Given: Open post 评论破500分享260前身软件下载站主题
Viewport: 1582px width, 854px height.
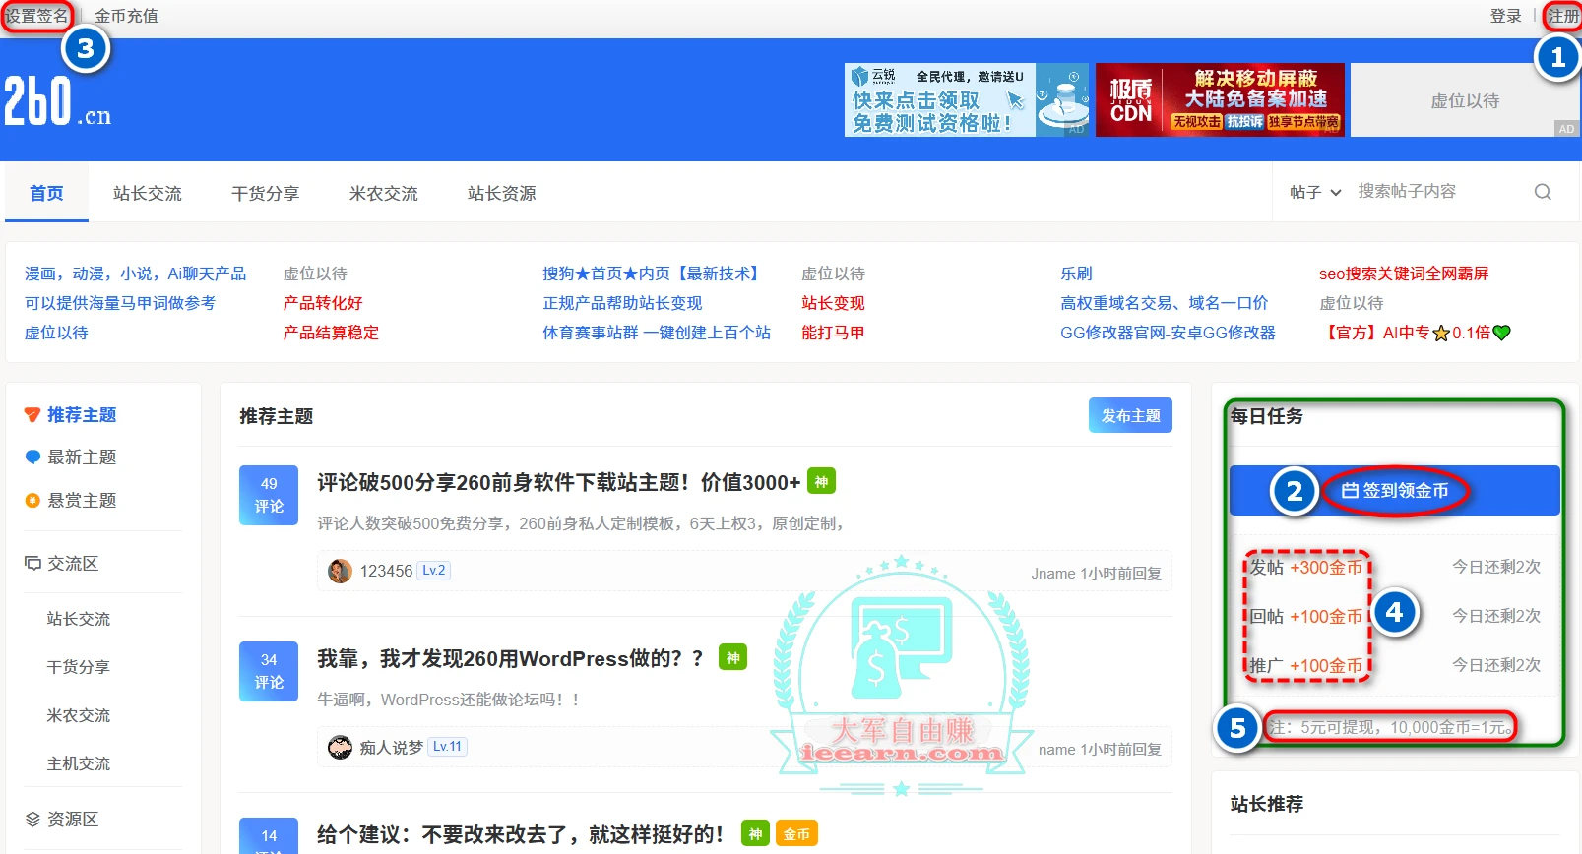Looking at the screenshot, I should point(558,482).
